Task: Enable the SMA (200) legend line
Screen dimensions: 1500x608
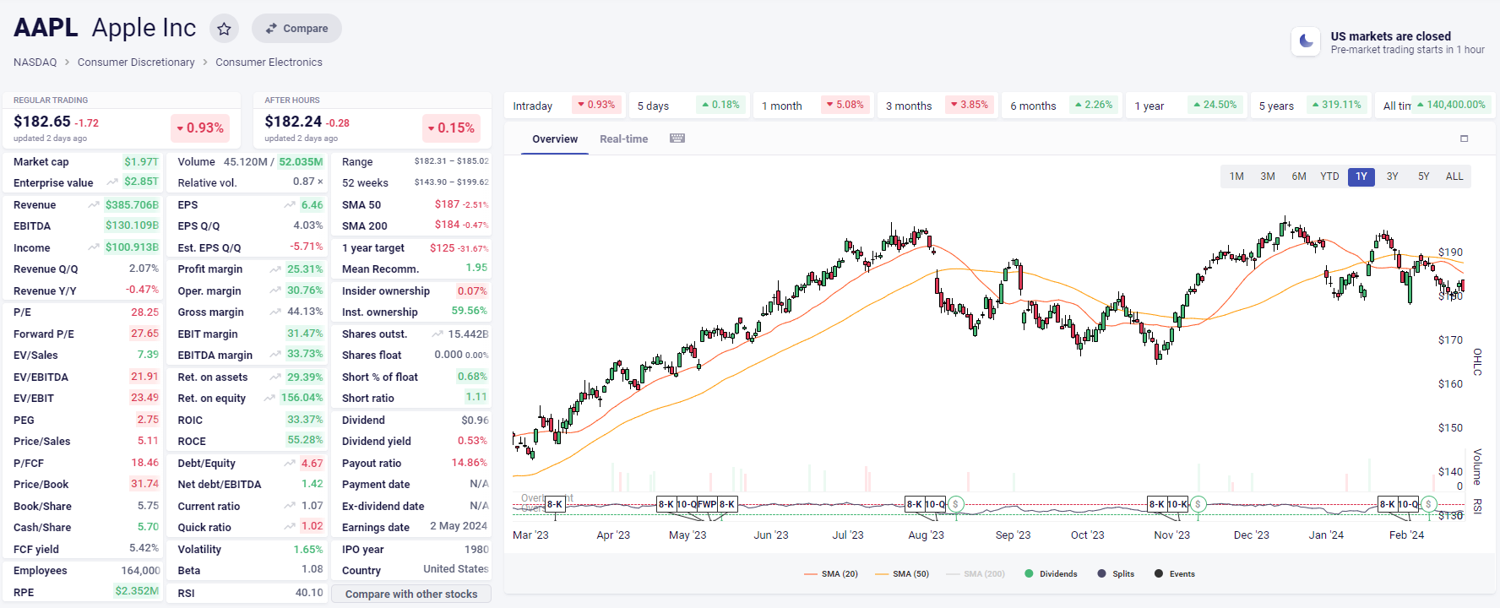Action: (976, 574)
